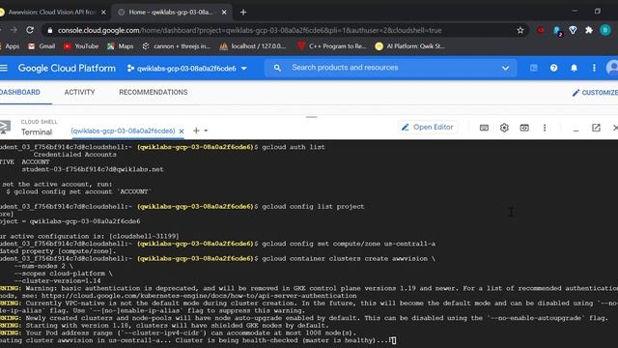Click the kubernetes-engine docs URL in terminal
Image resolution: width=618 pixels, height=348 pixels.
click(x=199, y=296)
